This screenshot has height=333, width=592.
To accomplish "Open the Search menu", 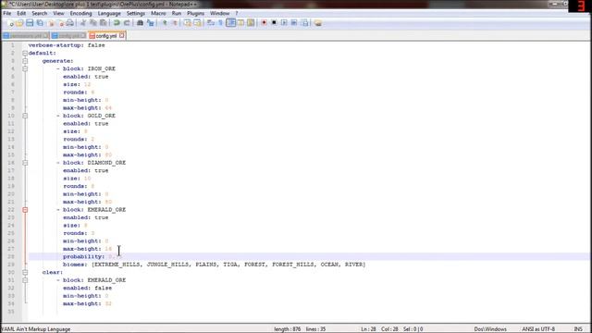I will pos(39,13).
